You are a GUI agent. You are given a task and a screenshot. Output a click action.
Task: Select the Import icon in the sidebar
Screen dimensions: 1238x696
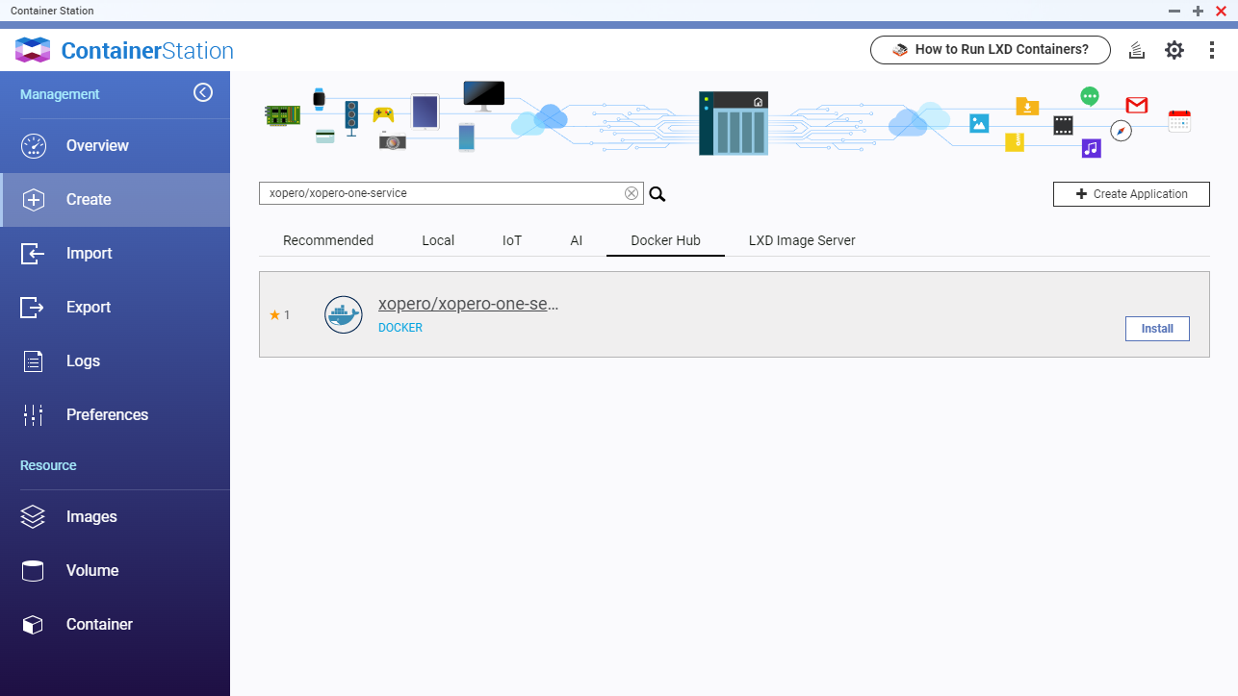33,253
